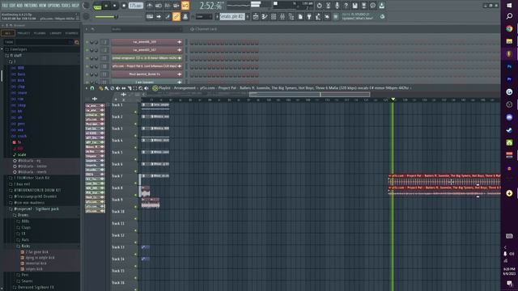Select the playlist mute tool

click(x=118, y=88)
